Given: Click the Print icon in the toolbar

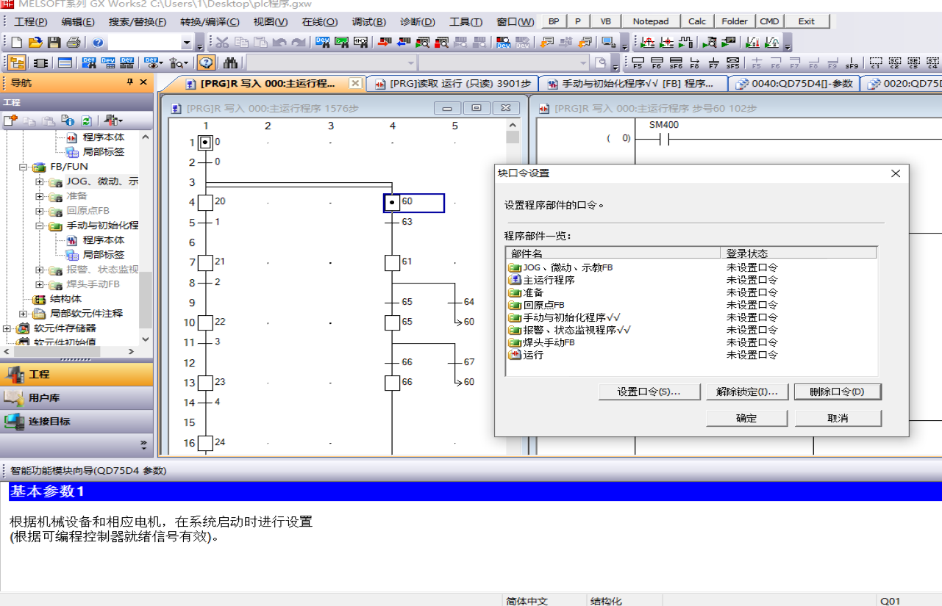Looking at the screenshot, I should [74, 42].
